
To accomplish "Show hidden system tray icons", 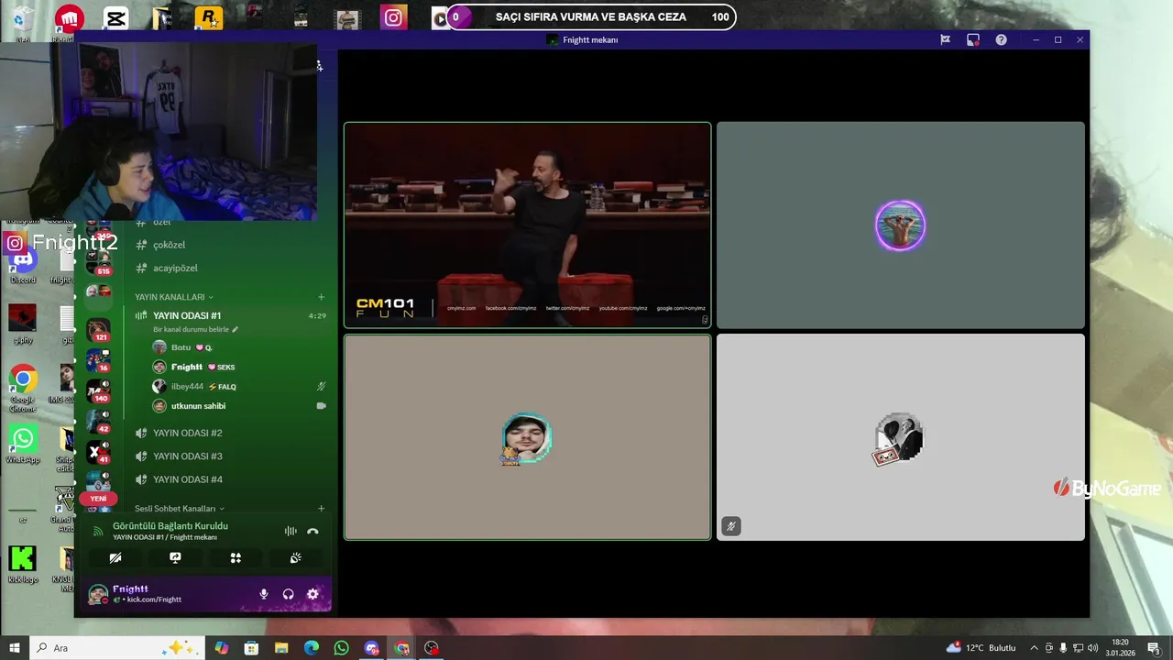I will click(x=1035, y=648).
